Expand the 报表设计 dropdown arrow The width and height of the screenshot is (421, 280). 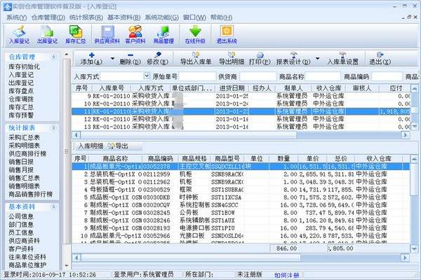point(317,62)
